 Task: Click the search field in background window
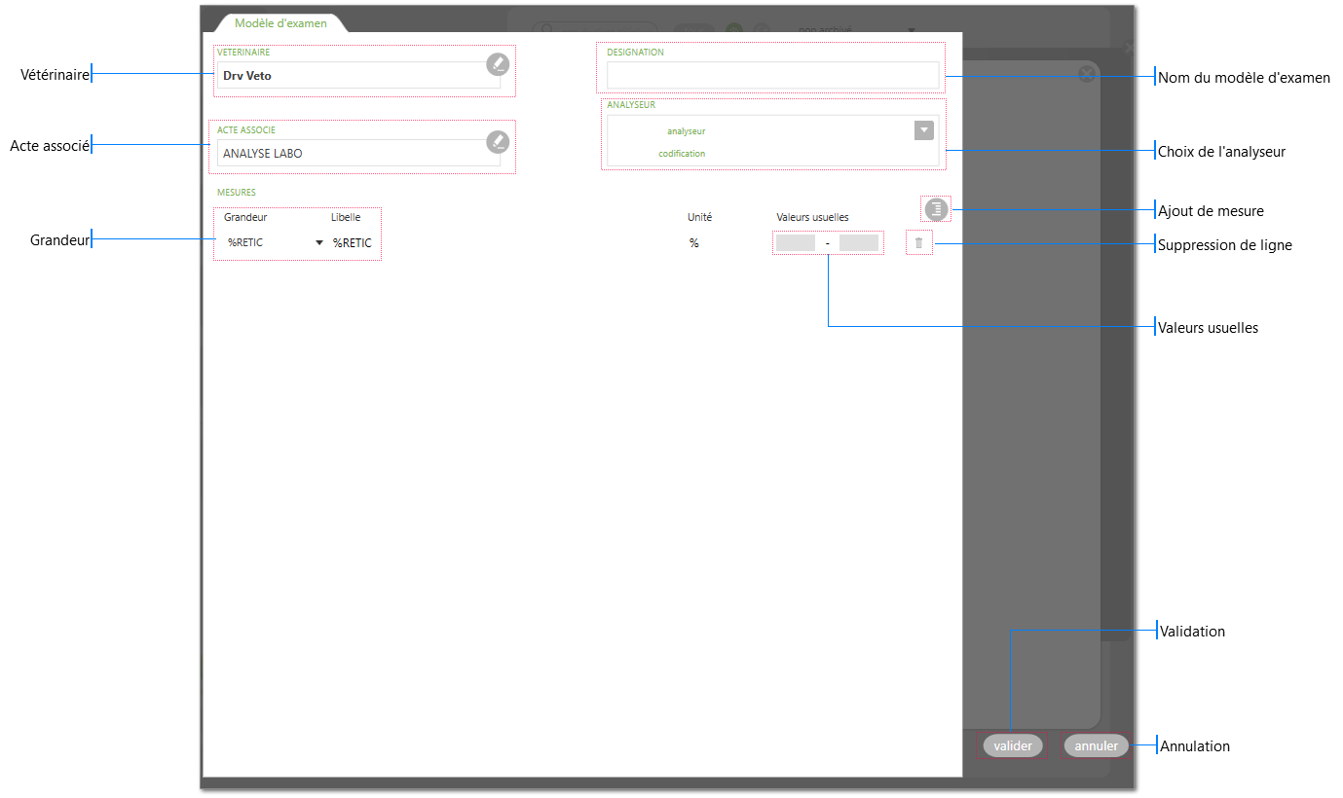pyautogui.click(x=594, y=29)
